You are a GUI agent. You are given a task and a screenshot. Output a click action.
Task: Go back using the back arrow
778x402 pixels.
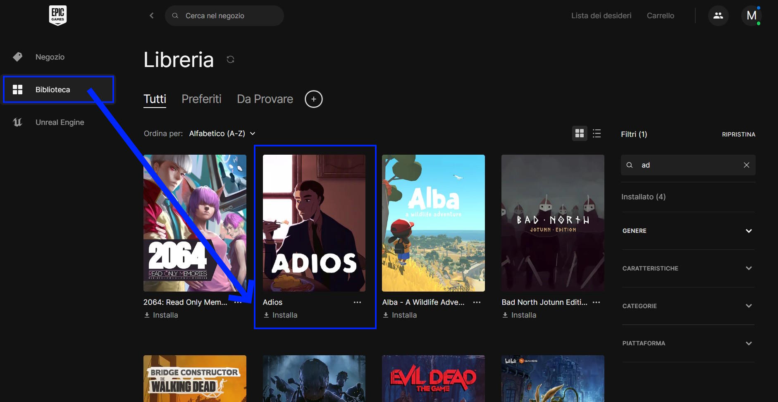[x=152, y=16]
